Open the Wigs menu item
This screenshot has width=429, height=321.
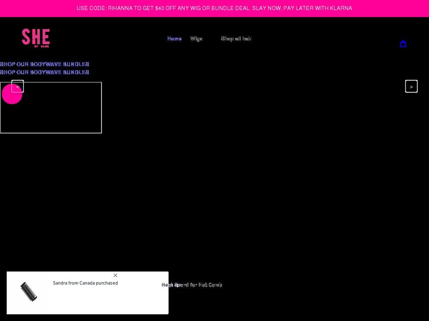point(196,38)
